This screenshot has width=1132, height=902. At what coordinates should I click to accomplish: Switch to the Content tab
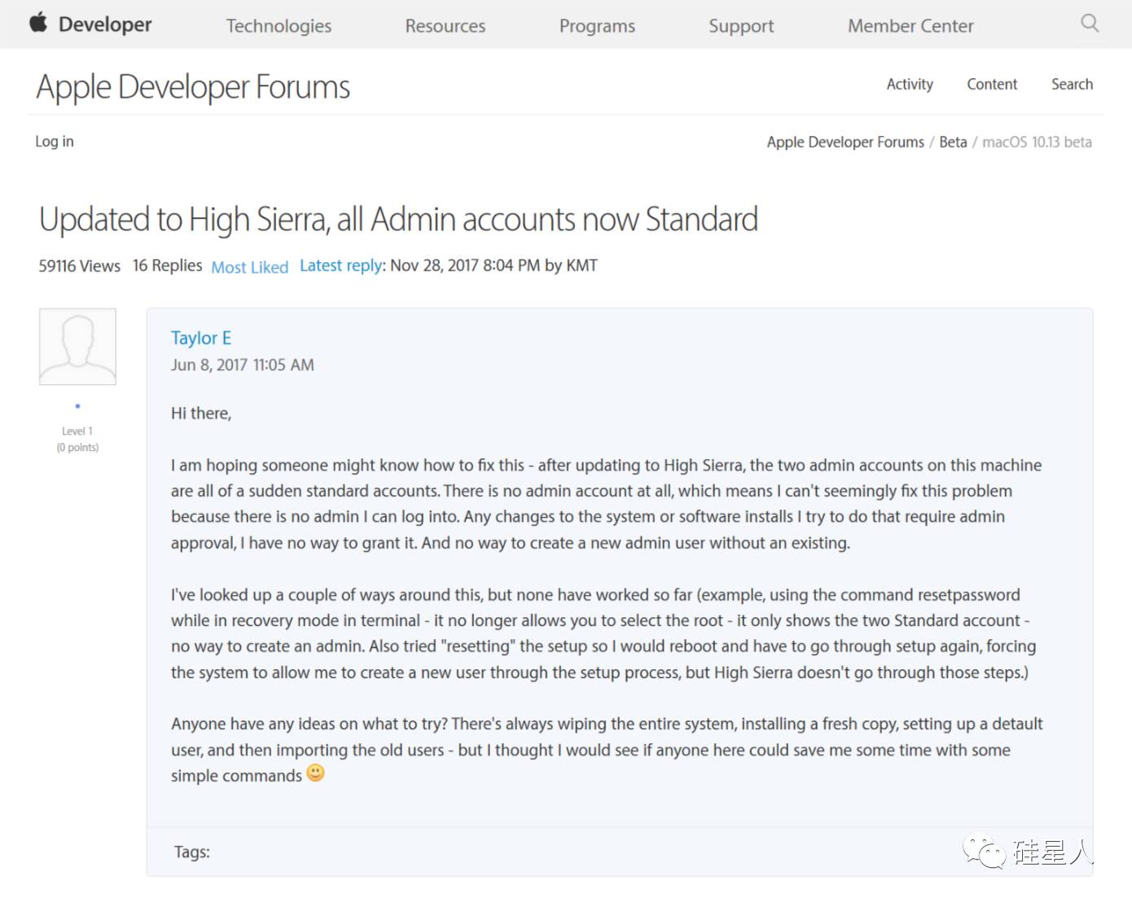tap(992, 84)
